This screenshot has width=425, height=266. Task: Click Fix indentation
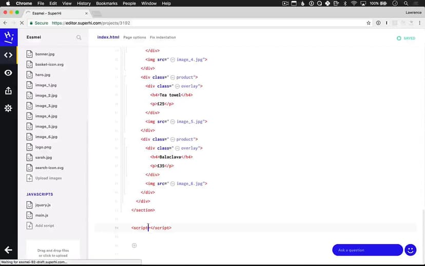pyautogui.click(x=163, y=37)
